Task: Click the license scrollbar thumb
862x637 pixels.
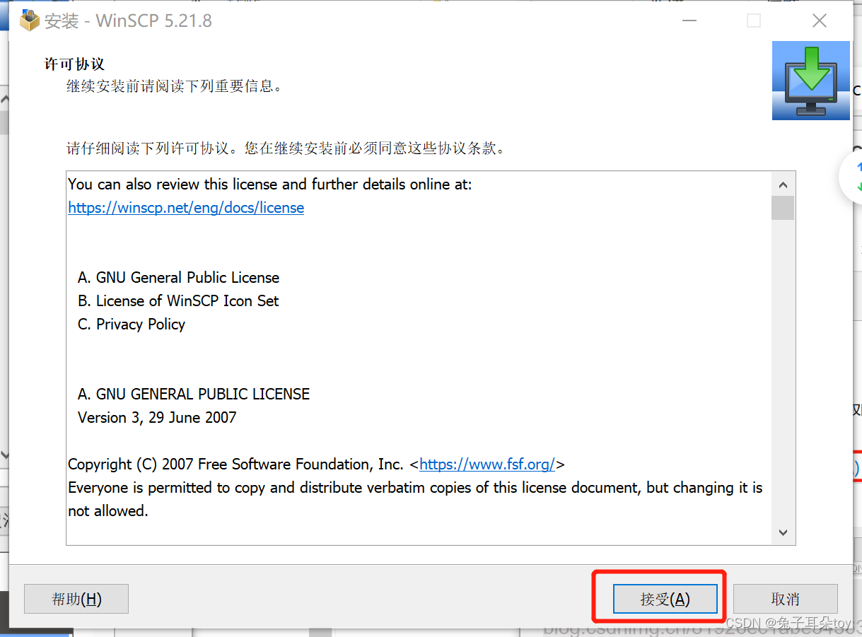Action: tap(783, 209)
